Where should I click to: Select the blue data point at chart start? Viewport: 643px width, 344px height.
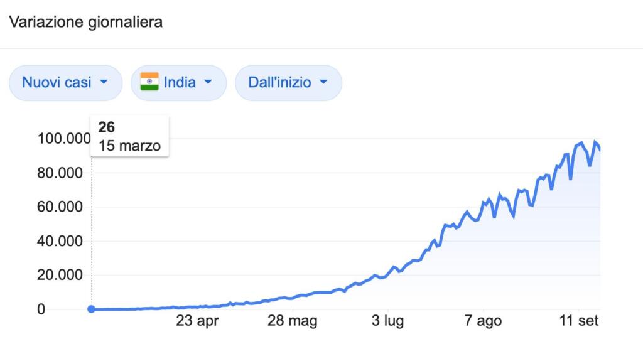tap(92, 309)
